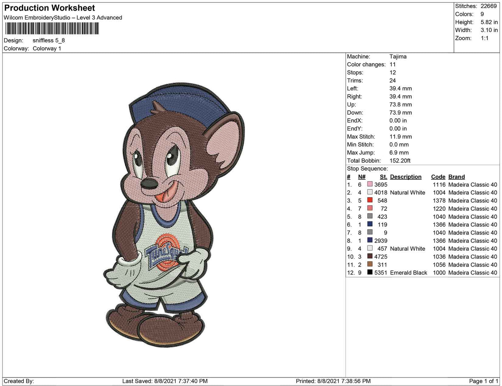The image size is (502, 386).
Task: Click the dark brown swatch beside 4725 stitches
Action: (370, 256)
